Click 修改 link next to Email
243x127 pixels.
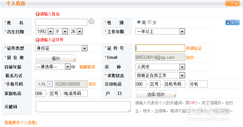pyautogui.click(x=190, y=58)
